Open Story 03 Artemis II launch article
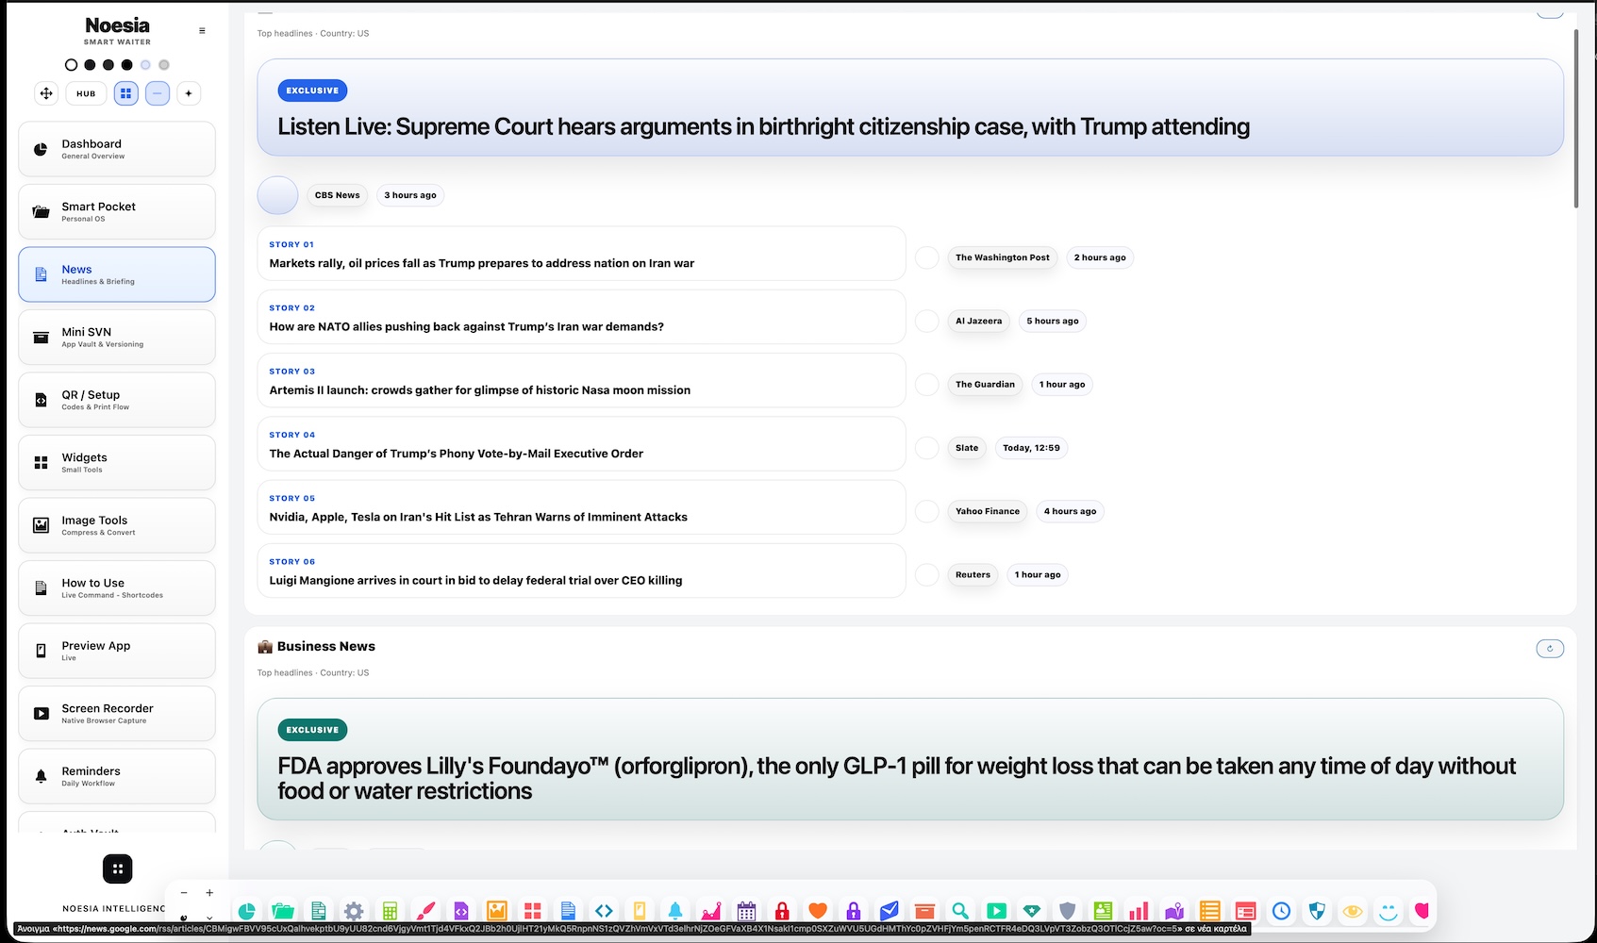Image resolution: width=1597 pixels, height=943 pixels. 581,381
